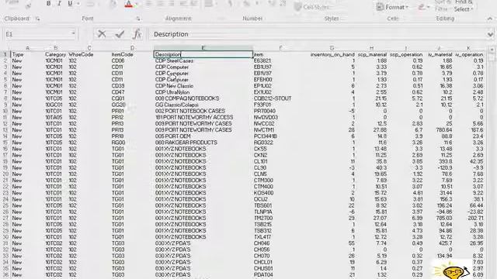Select column B header
Image resolution: width=497 pixels, height=279 pixels.
[x=56, y=48]
